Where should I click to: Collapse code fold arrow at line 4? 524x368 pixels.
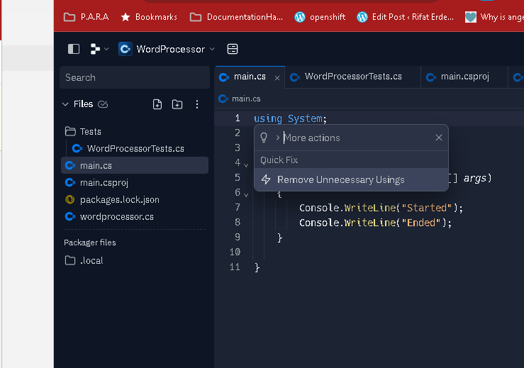(246, 165)
